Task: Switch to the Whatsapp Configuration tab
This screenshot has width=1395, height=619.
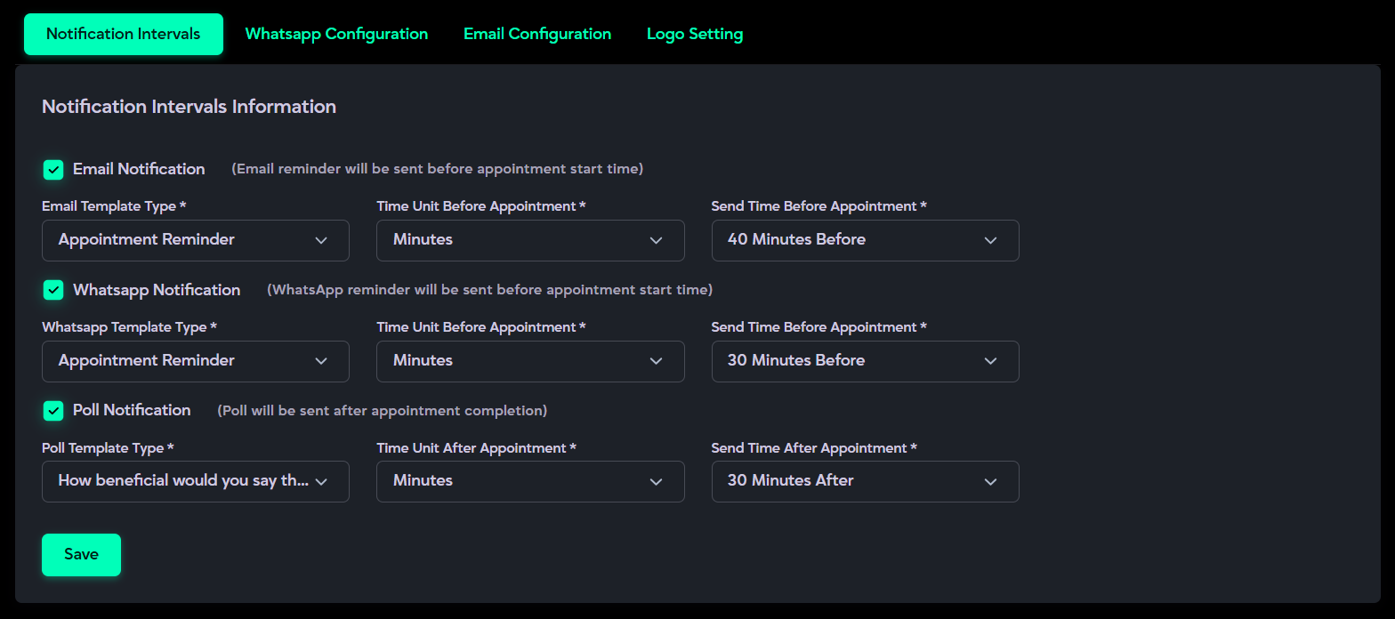Action: [x=336, y=34]
